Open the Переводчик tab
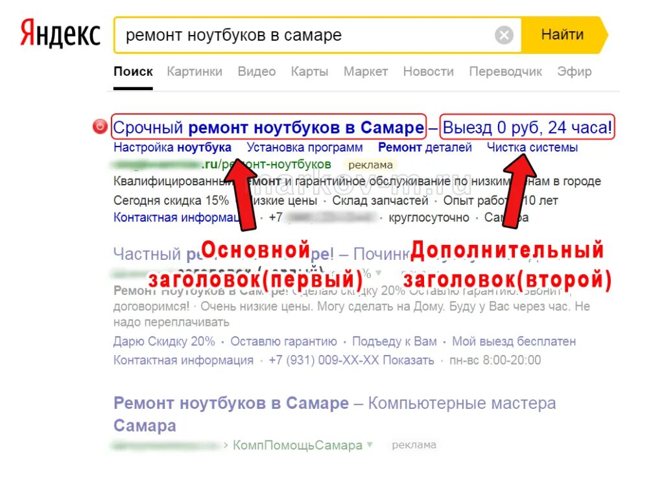The height and width of the screenshot is (484, 664). click(x=505, y=71)
